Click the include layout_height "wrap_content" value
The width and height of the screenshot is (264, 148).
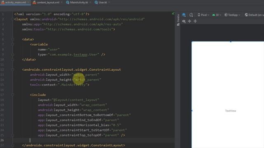coord(95,110)
